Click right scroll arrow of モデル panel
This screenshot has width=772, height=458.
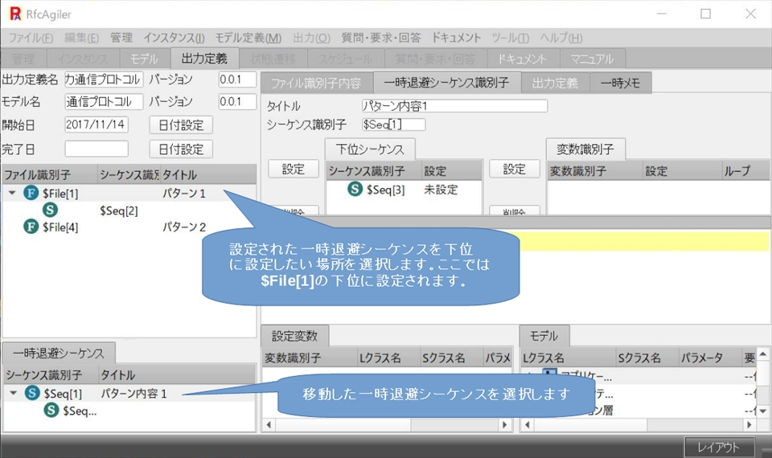pos(749,424)
